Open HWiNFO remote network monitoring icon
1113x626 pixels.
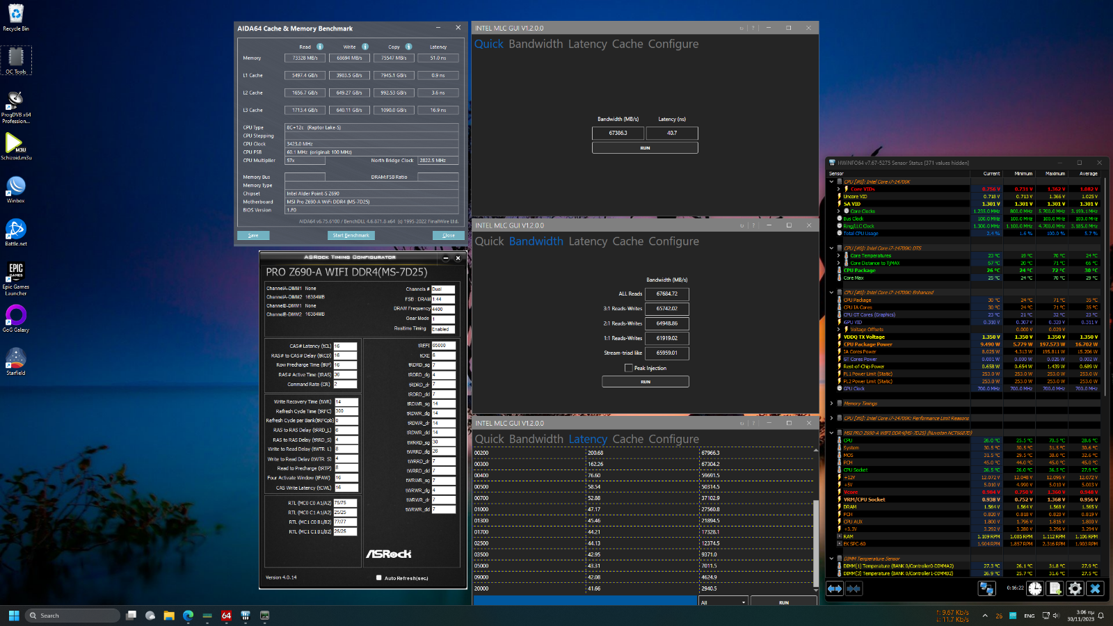pos(986,588)
